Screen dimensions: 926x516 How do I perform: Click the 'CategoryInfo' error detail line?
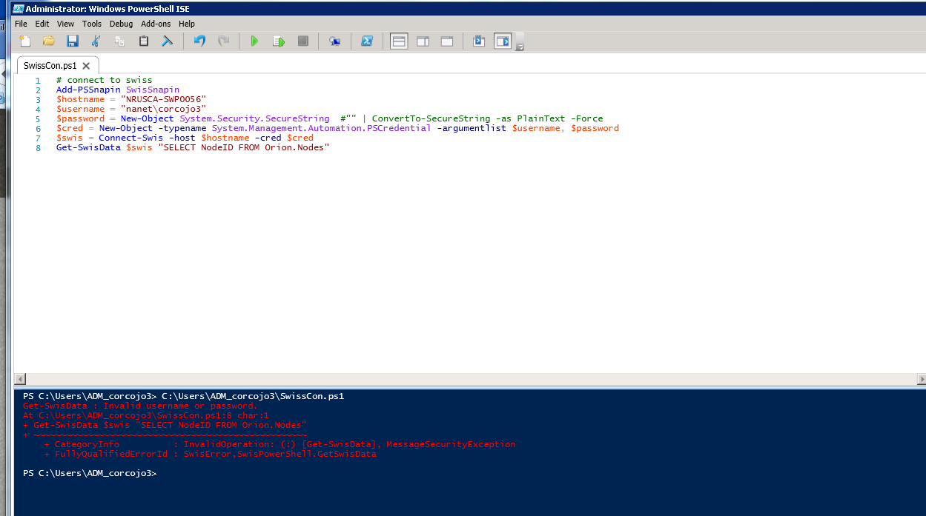pyautogui.click(x=280, y=444)
